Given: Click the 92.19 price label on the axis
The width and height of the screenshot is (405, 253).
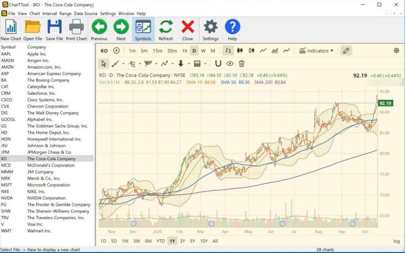Looking at the screenshot, I should (385, 103).
